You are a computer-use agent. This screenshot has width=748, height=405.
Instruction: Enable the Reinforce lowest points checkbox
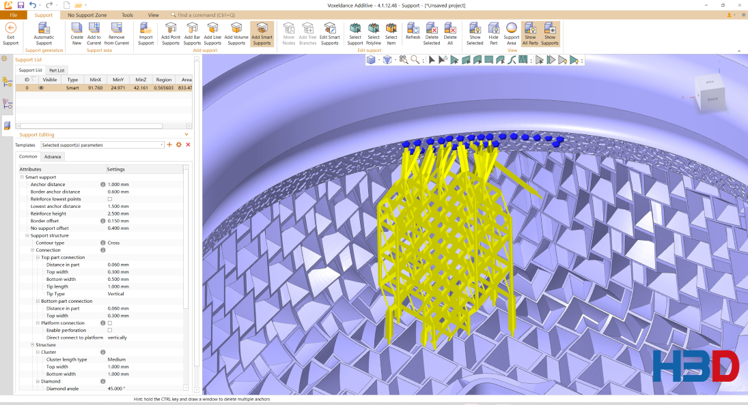[110, 199]
